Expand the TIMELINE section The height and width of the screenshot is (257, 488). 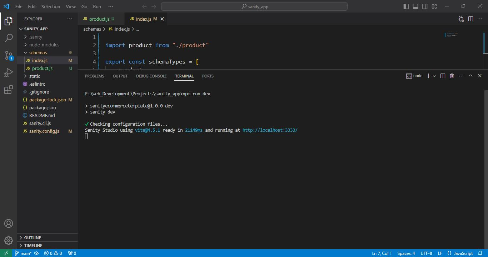(x=48, y=246)
